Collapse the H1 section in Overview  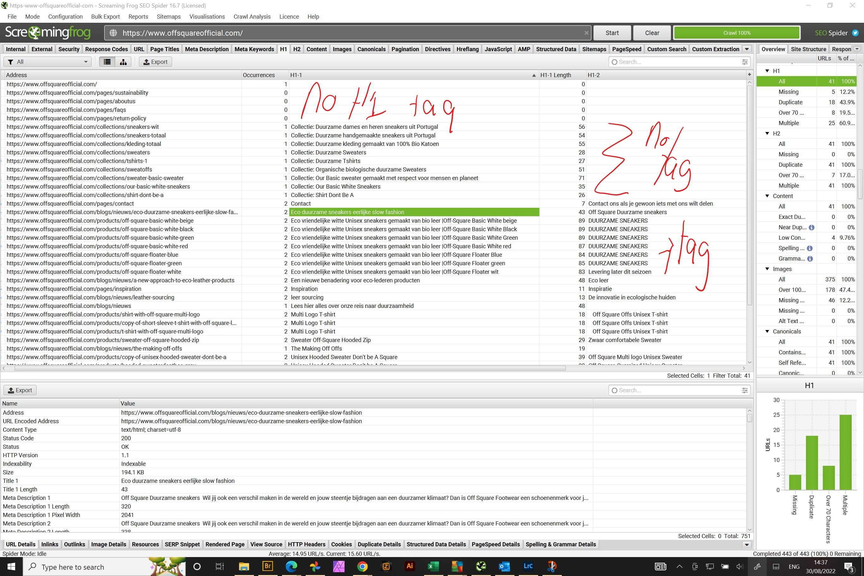tap(767, 71)
